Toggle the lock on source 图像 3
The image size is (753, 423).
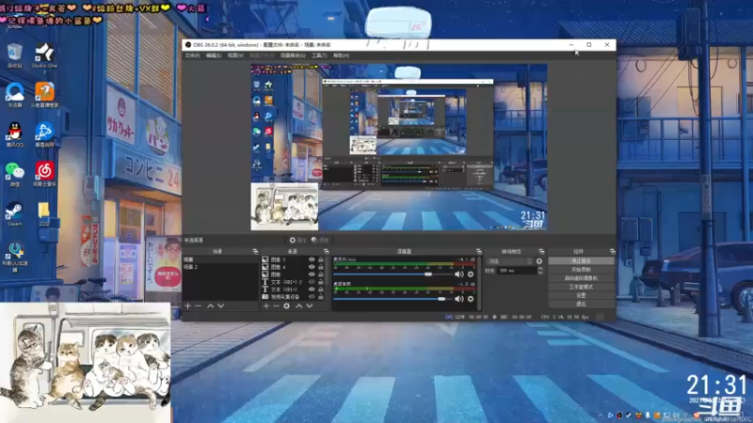click(x=321, y=259)
